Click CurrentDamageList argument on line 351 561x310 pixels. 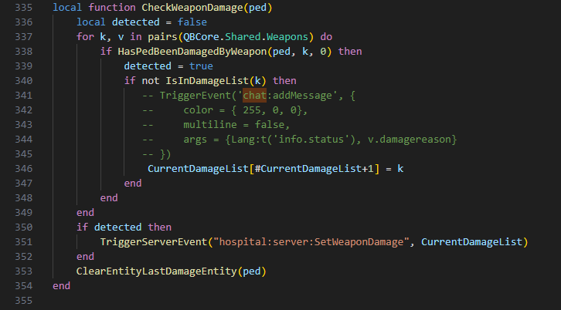tap(471, 242)
